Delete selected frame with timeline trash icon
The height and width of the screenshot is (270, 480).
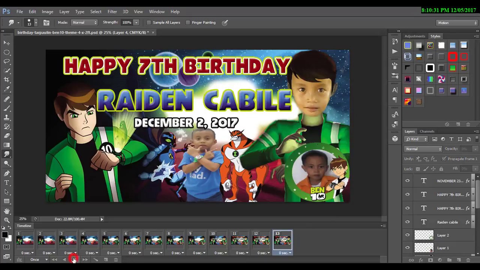(116, 259)
